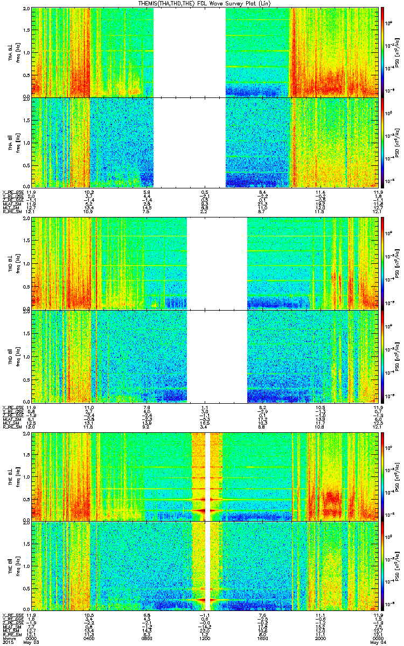Click the THA BL color bar
Image resolution: width=404 pixels, height=646 pixels.
(382, 52)
